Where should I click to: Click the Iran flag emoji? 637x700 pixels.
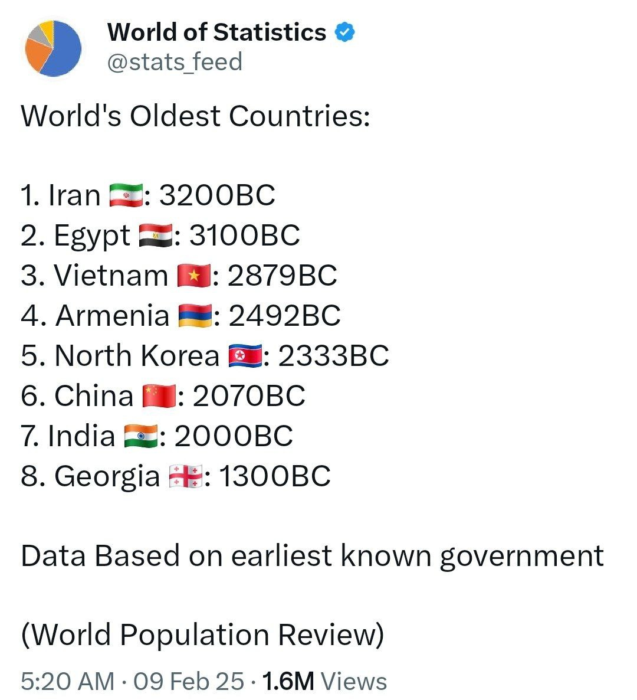(126, 195)
